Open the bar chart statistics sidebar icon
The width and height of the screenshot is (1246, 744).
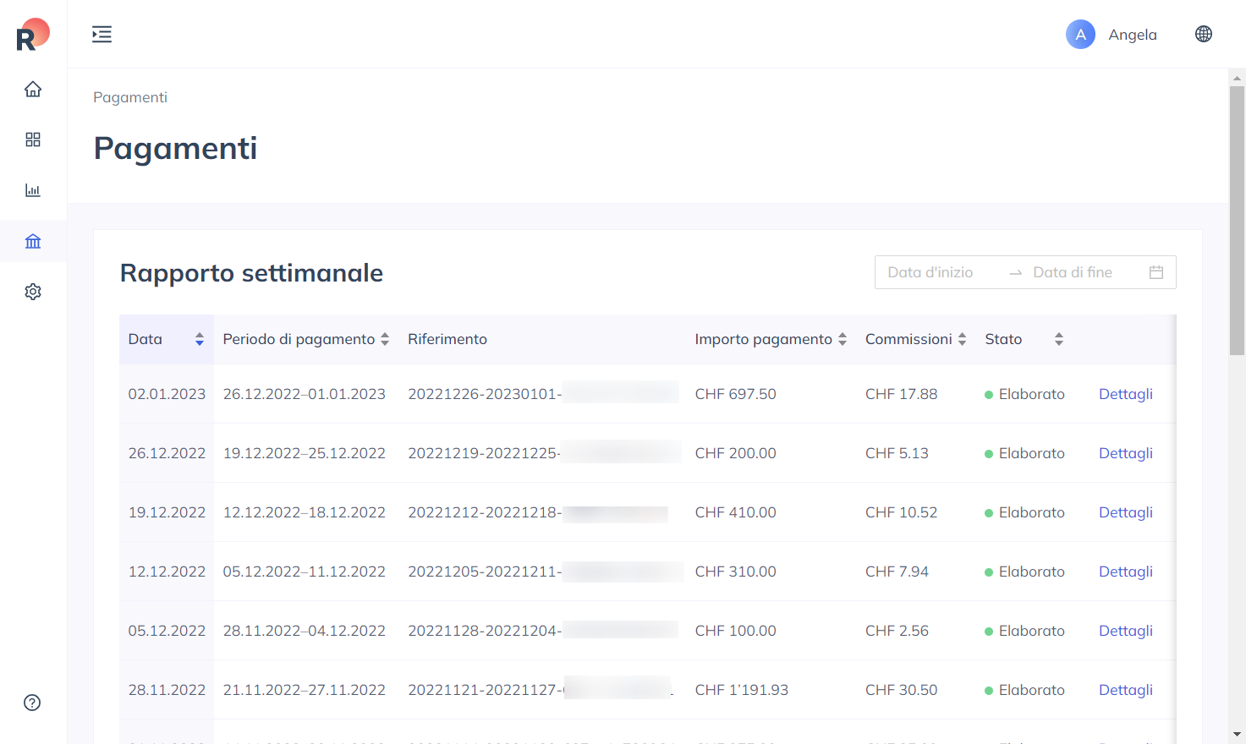click(x=33, y=190)
